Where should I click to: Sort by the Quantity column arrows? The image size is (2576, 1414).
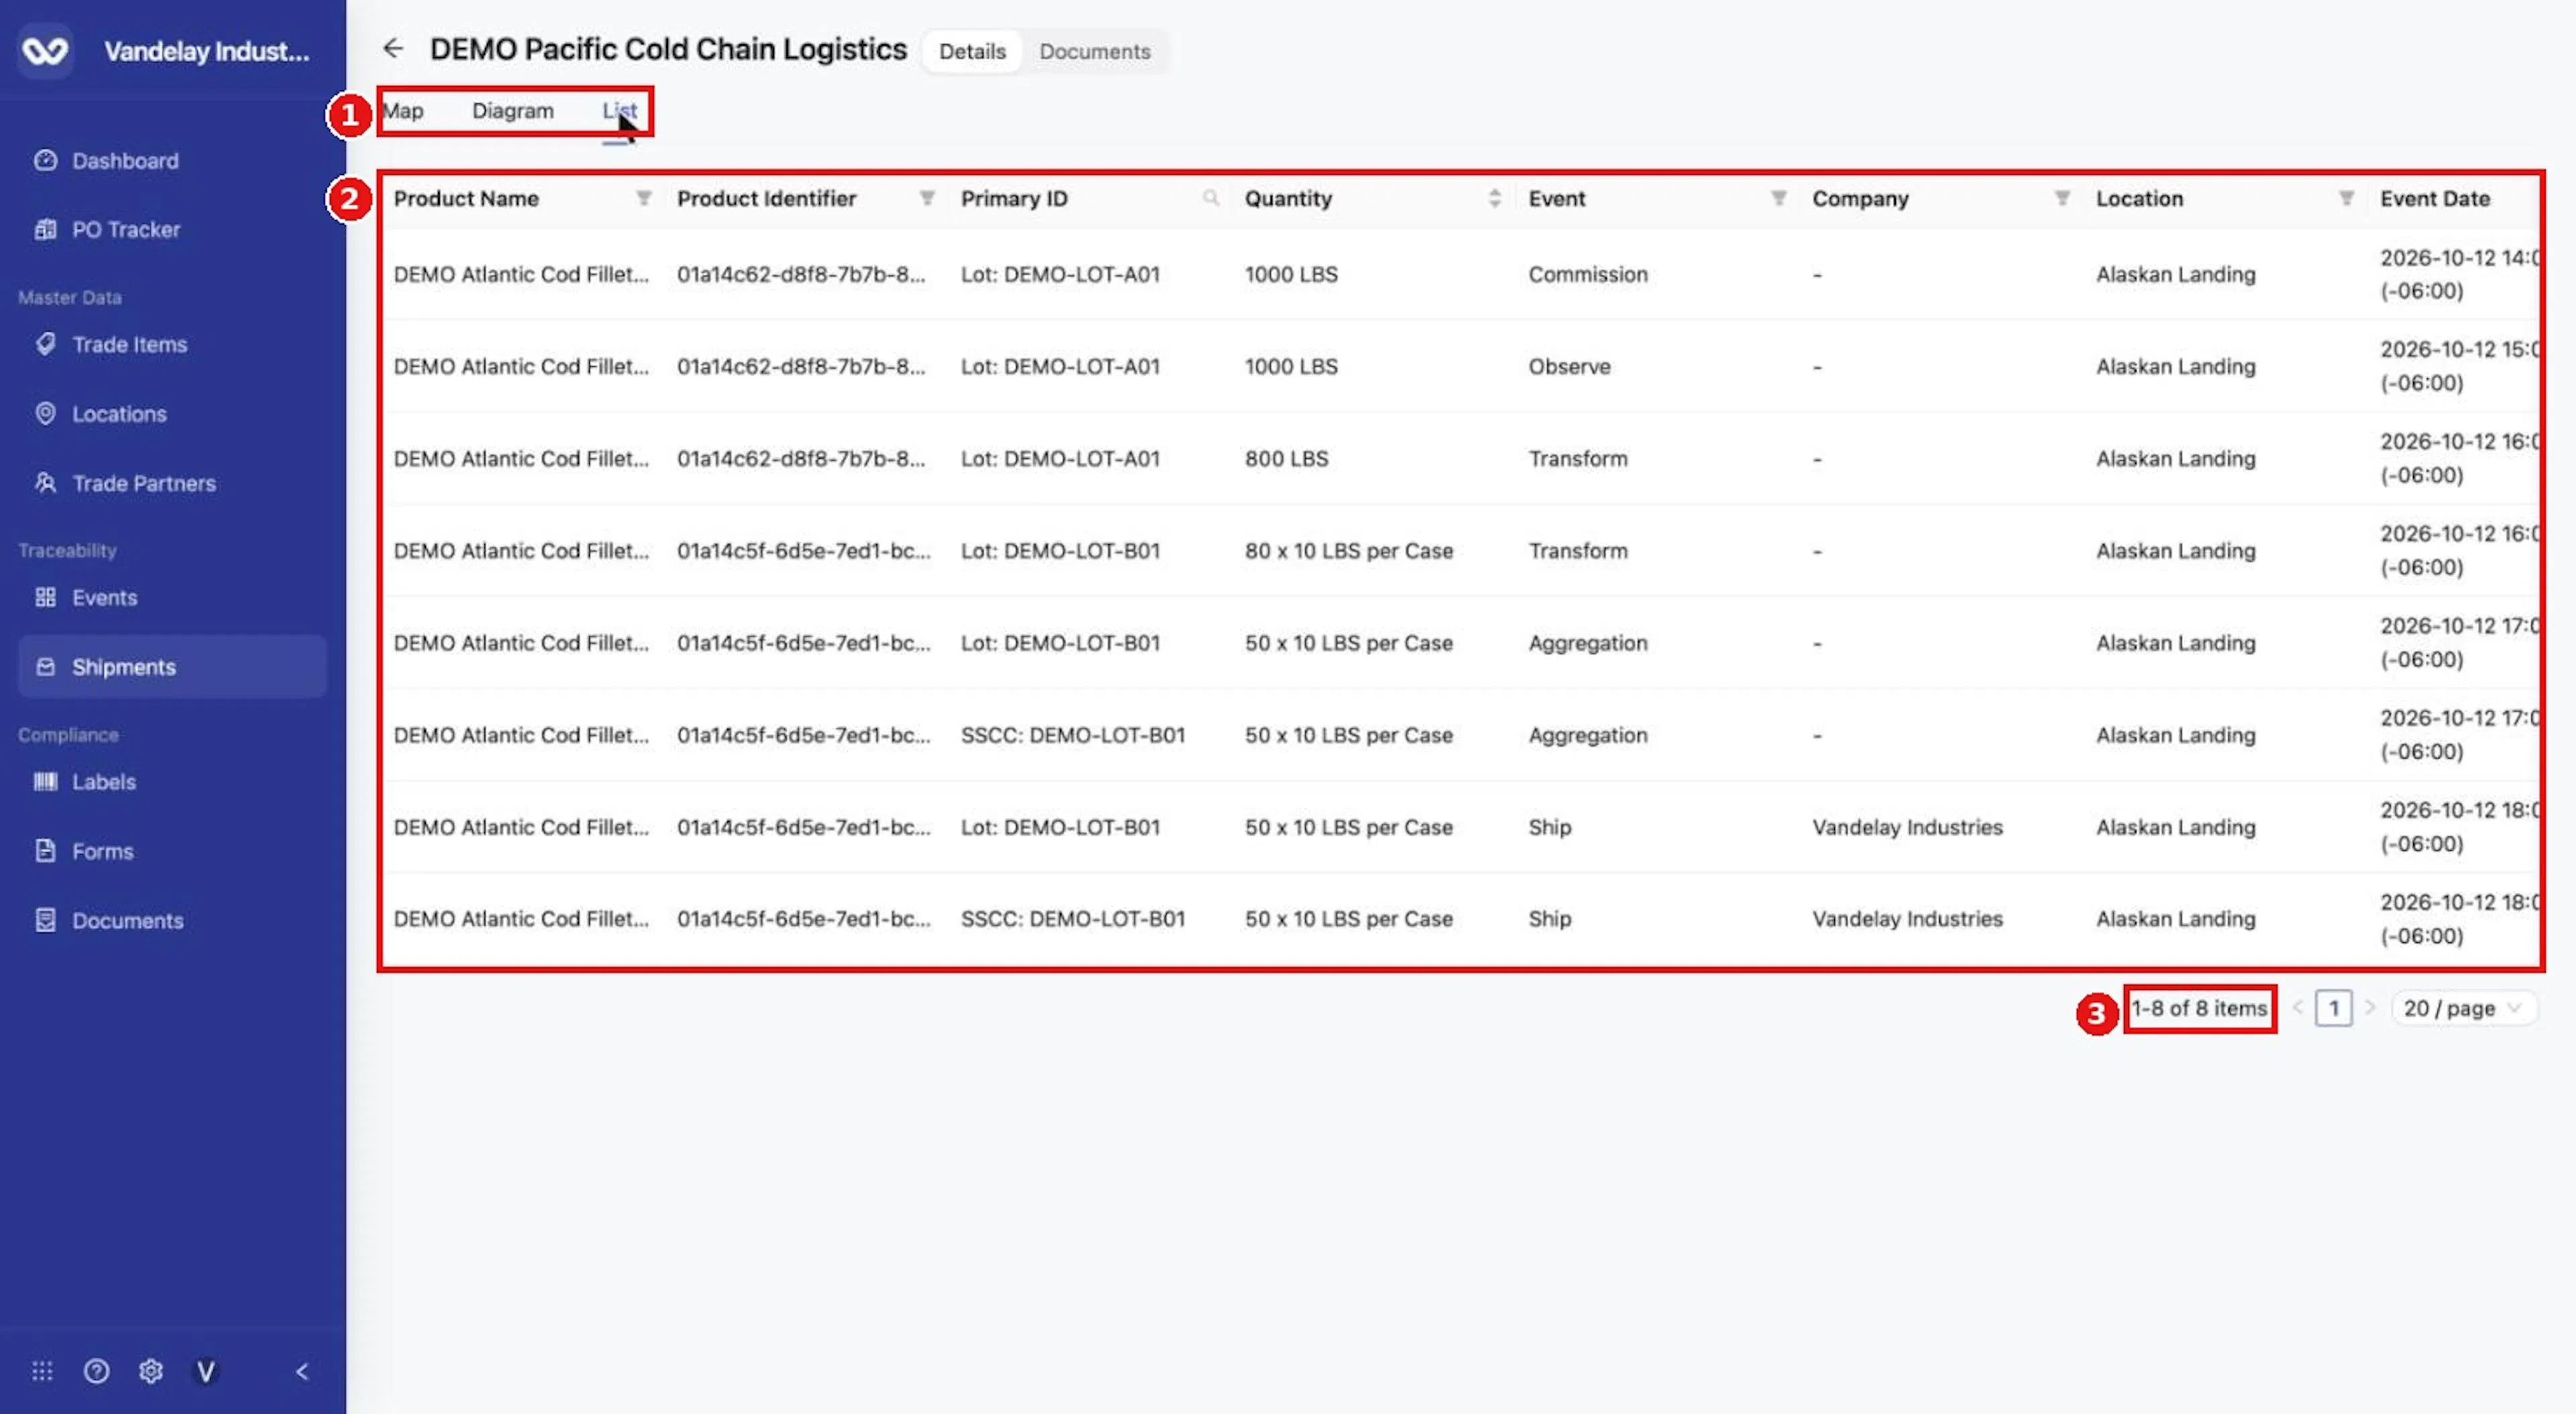(x=1494, y=198)
